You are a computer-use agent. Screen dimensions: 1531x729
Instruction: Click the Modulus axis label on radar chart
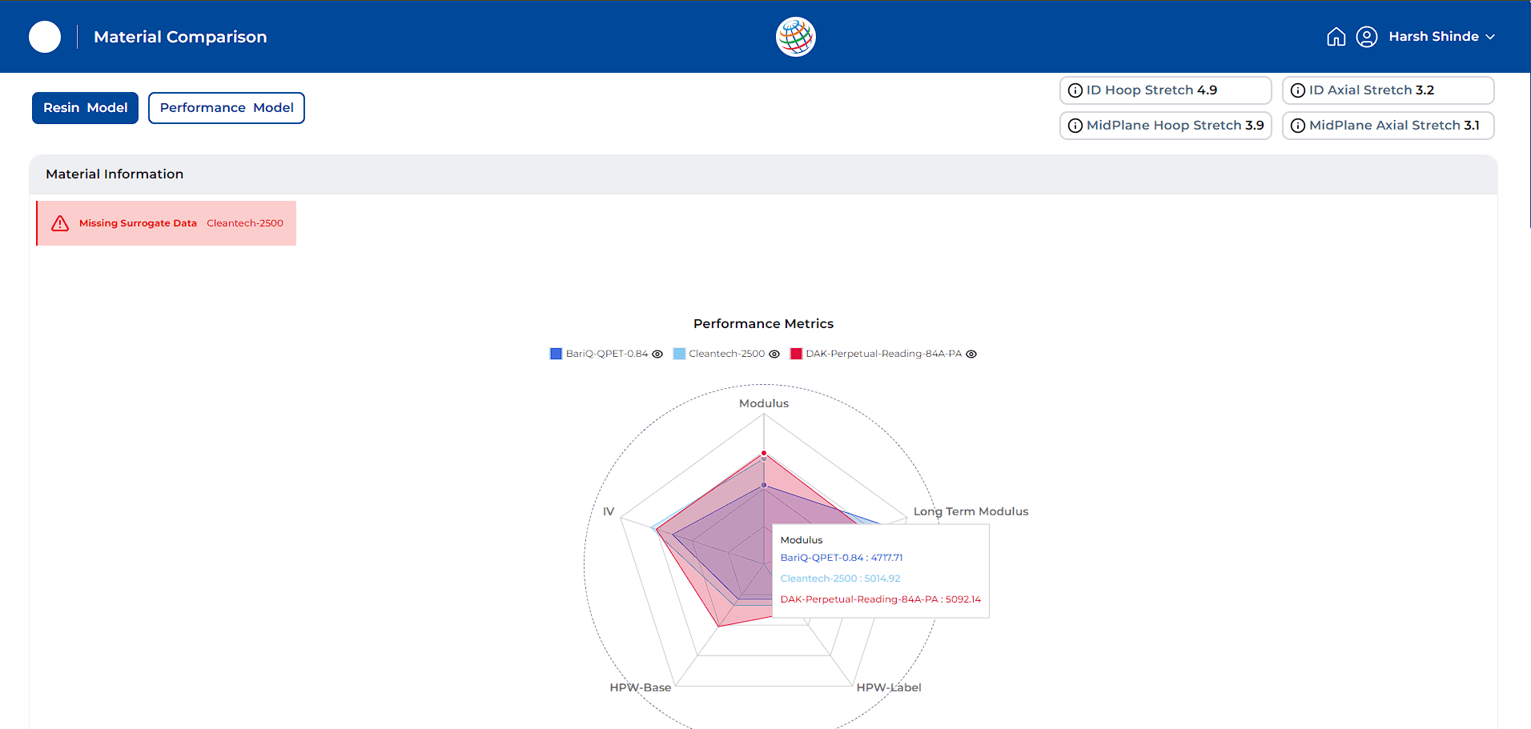[x=764, y=403]
